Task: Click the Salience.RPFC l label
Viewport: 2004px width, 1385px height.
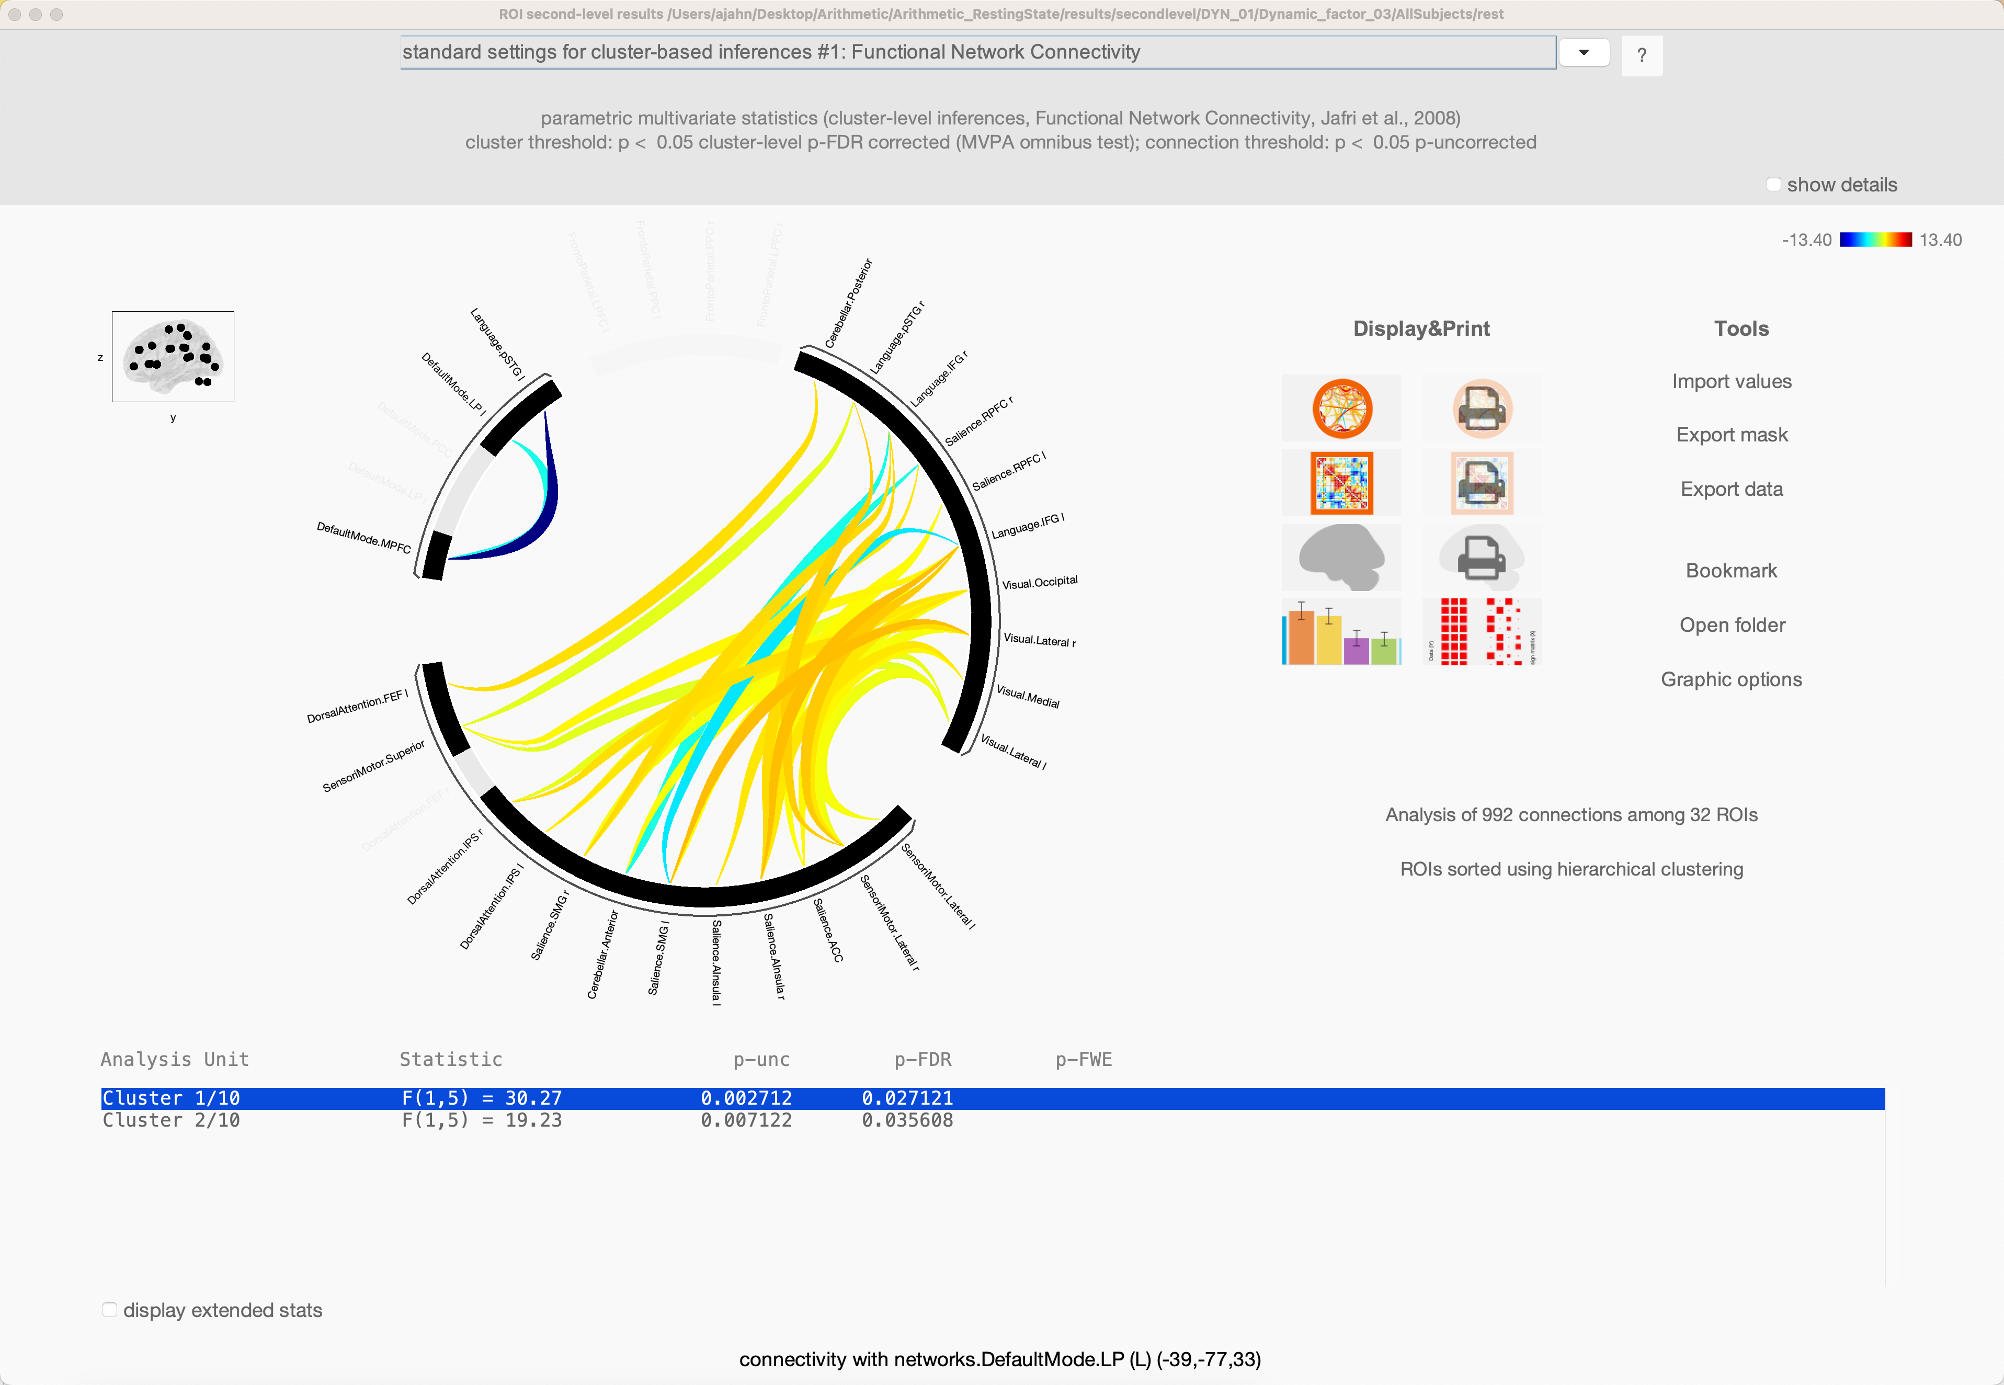Action: coord(1009,471)
